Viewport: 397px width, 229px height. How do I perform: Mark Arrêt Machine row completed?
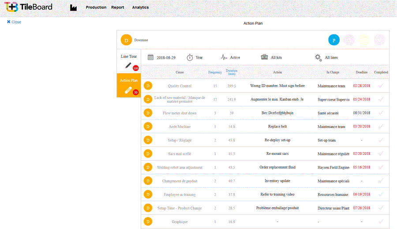381,126
